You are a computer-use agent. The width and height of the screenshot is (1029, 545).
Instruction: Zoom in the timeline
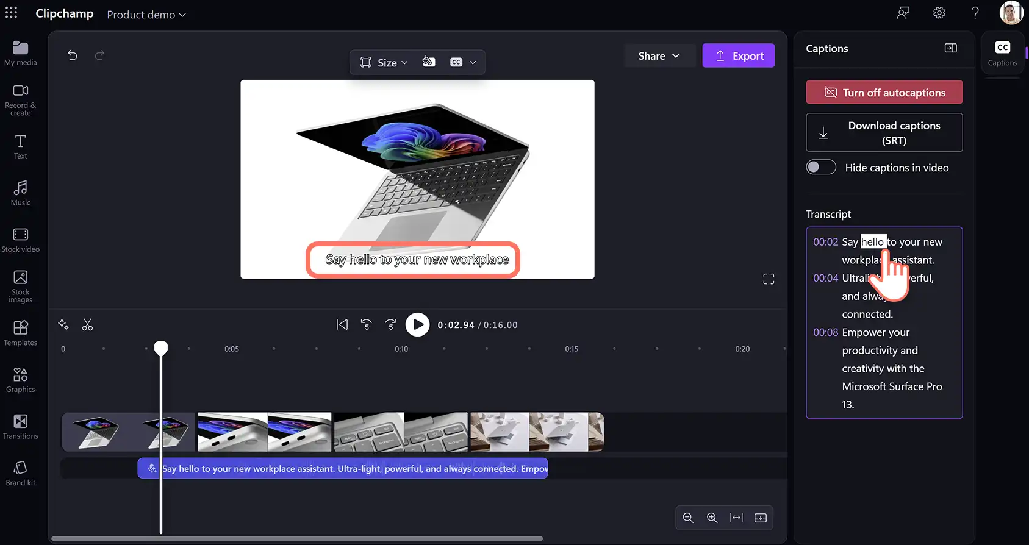[x=712, y=518]
